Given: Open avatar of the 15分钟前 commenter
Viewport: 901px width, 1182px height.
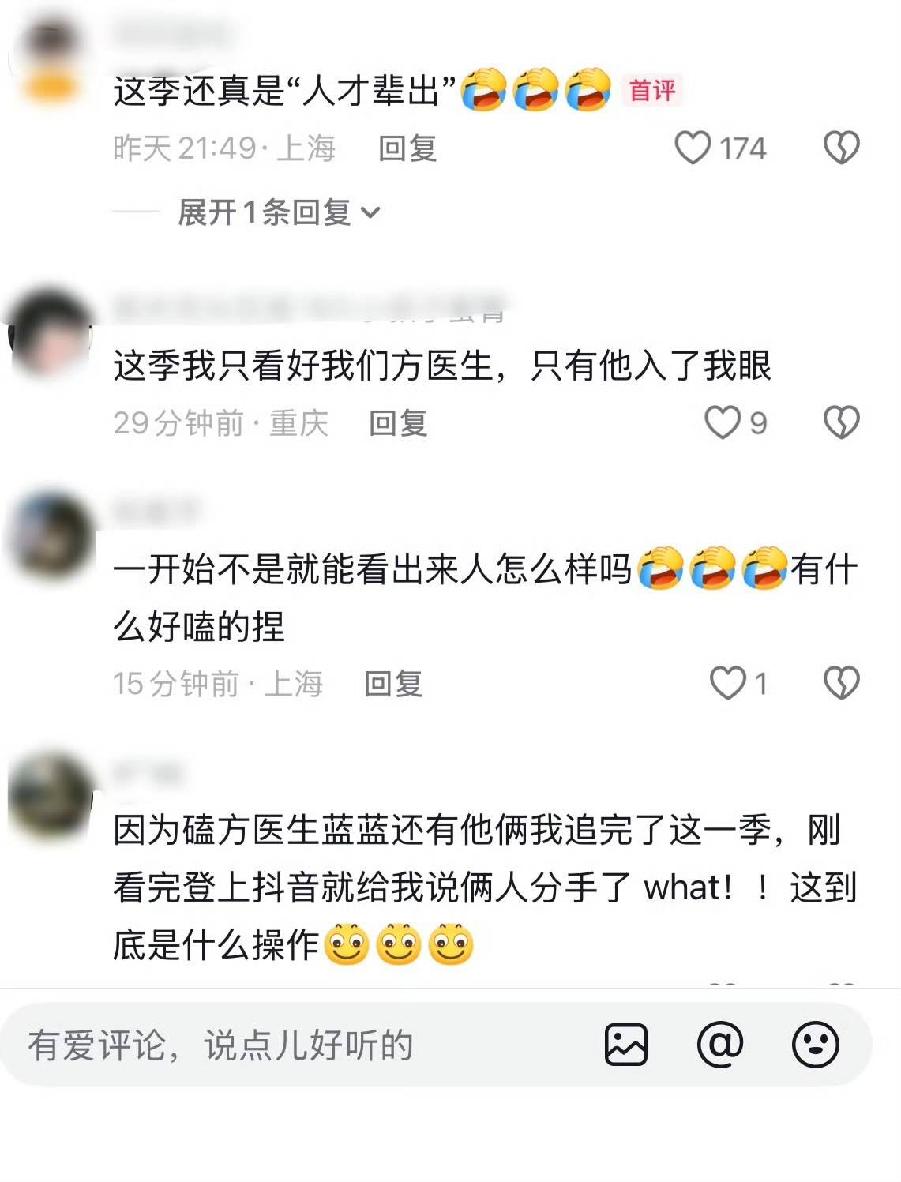Looking at the screenshot, I should (x=52, y=537).
